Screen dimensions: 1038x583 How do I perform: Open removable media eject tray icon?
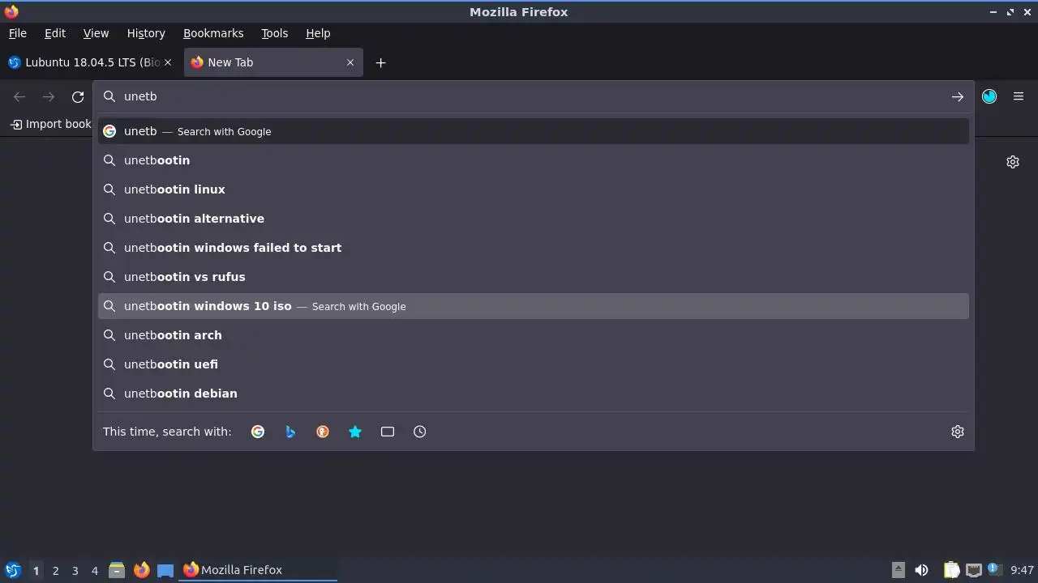click(899, 570)
